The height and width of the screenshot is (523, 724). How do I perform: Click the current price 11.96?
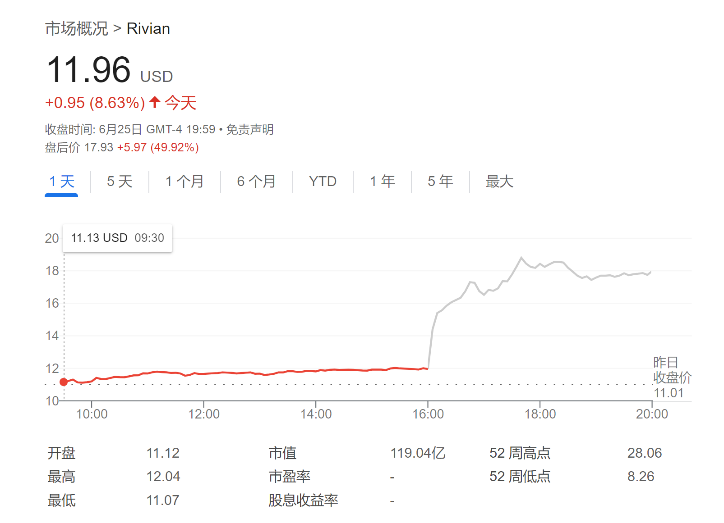point(88,70)
